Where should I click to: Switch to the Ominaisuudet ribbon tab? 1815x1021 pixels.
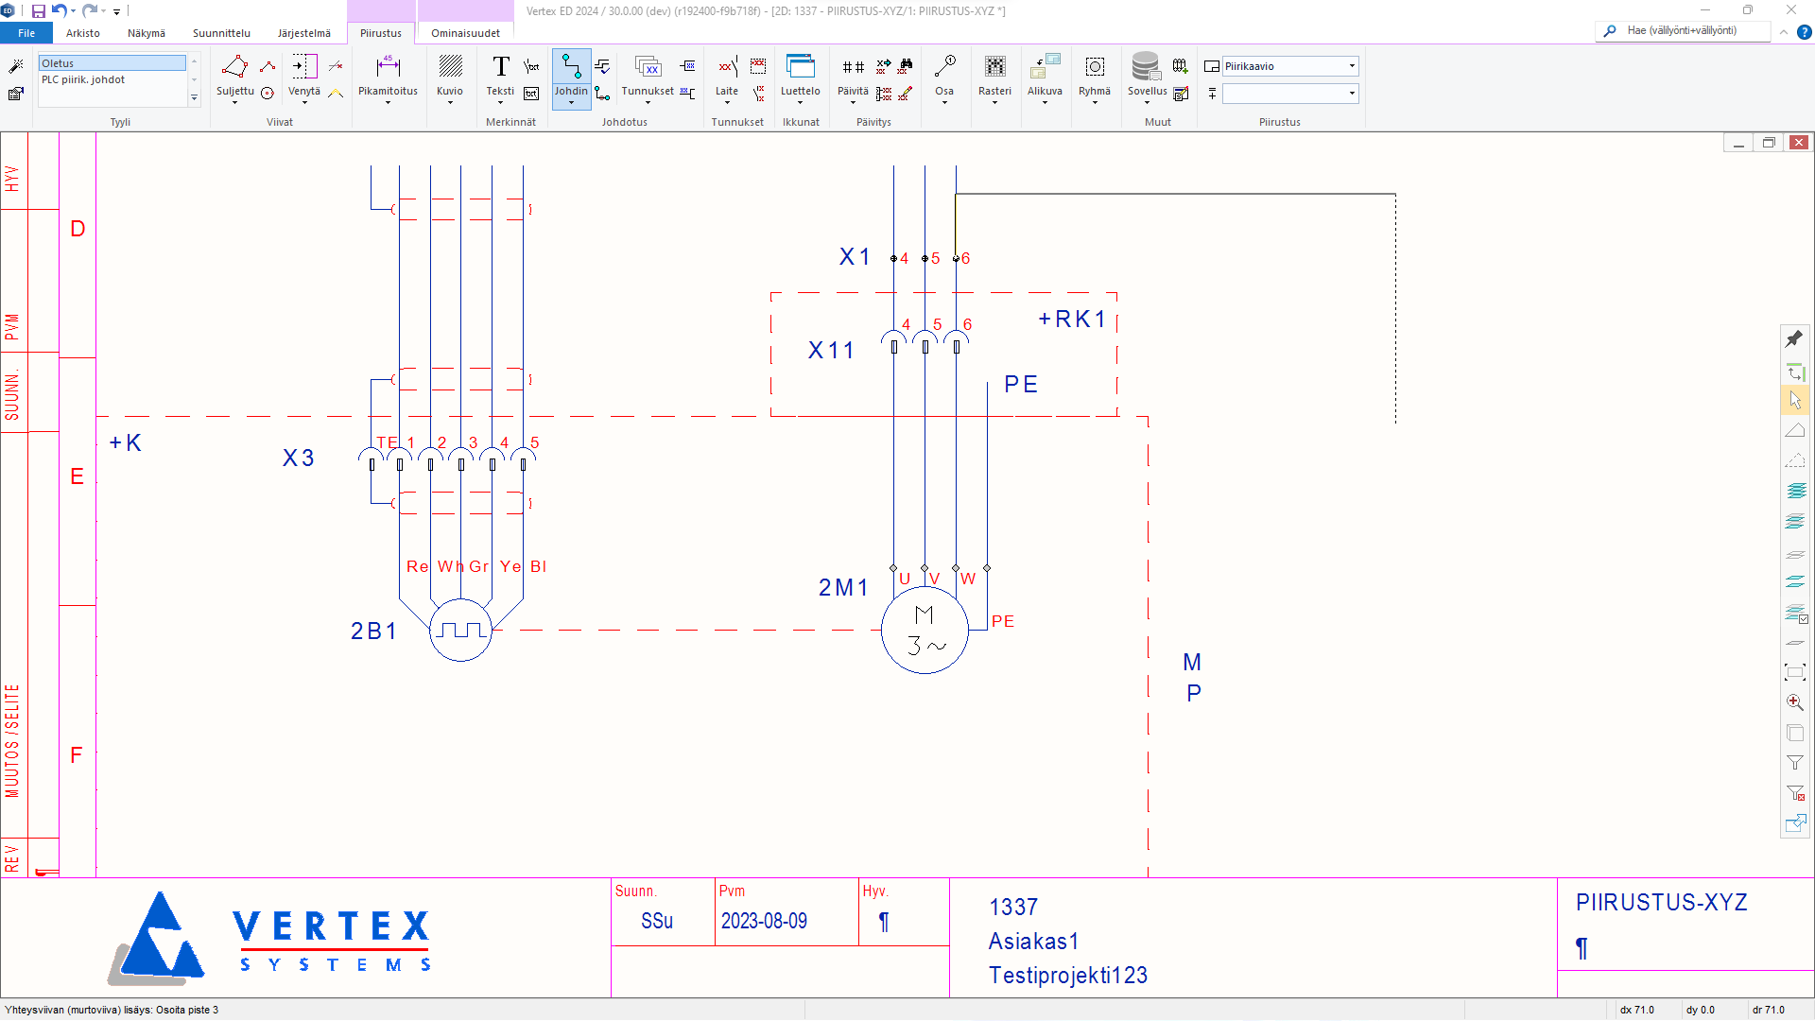coord(465,33)
